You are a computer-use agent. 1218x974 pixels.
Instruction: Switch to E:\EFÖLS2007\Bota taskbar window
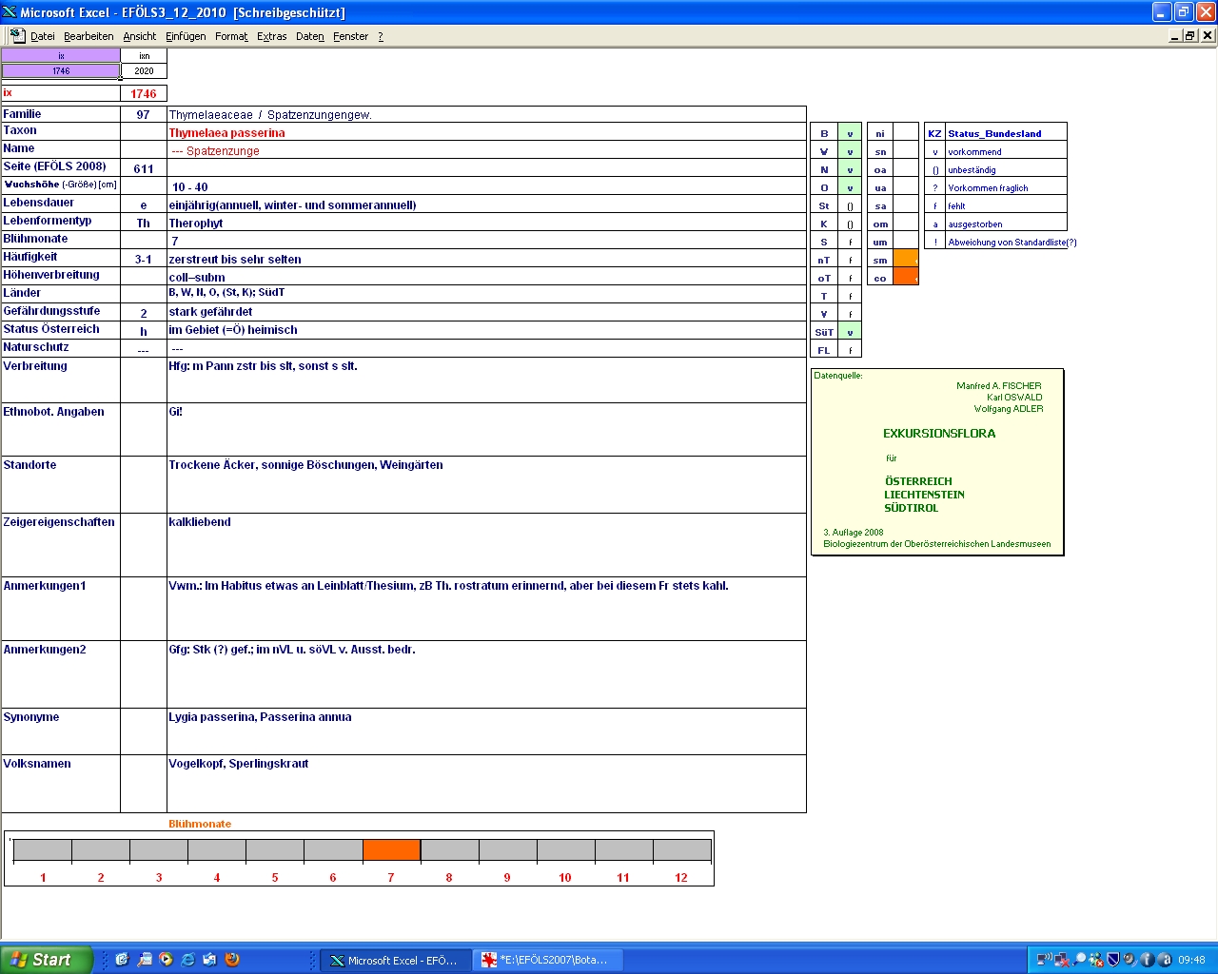[547, 961]
